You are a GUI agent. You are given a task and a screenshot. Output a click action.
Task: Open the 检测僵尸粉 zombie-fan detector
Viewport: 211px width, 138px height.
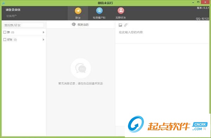pos(99,13)
